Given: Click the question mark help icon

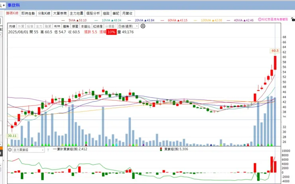Looking at the screenshot, I should coord(48,150).
